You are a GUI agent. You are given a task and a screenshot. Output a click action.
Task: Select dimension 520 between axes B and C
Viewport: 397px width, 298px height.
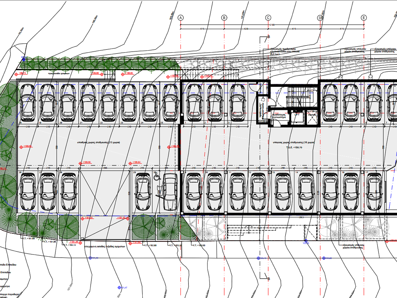pyautogui.click(x=246, y=29)
